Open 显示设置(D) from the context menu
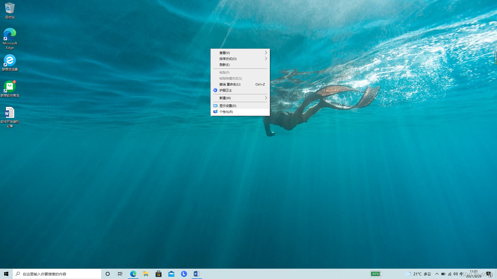Viewport: 497px width, 279px height. [x=228, y=106]
